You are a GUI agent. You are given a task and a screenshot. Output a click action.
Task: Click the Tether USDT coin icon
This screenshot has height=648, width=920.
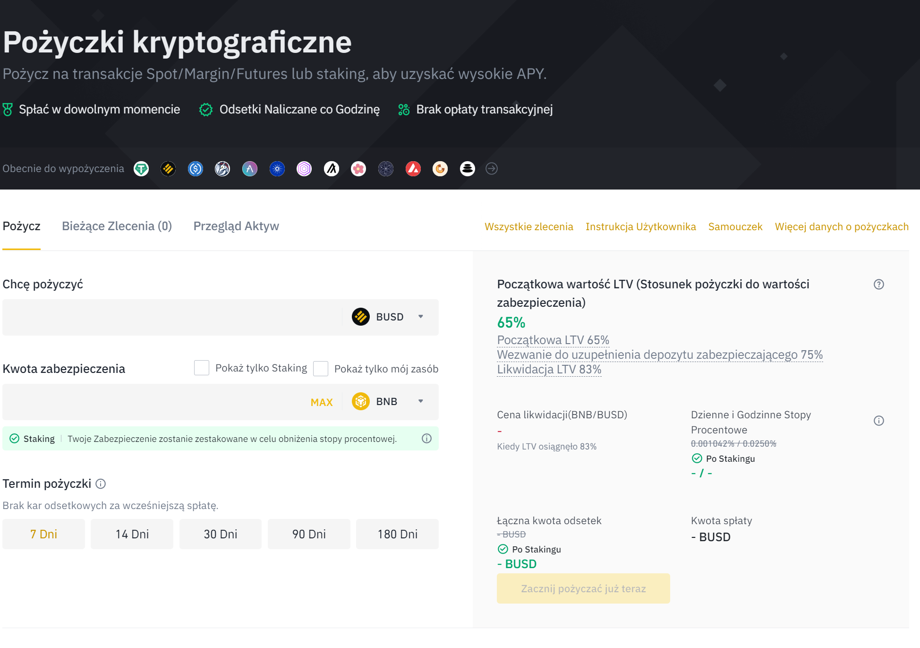(x=141, y=169)
